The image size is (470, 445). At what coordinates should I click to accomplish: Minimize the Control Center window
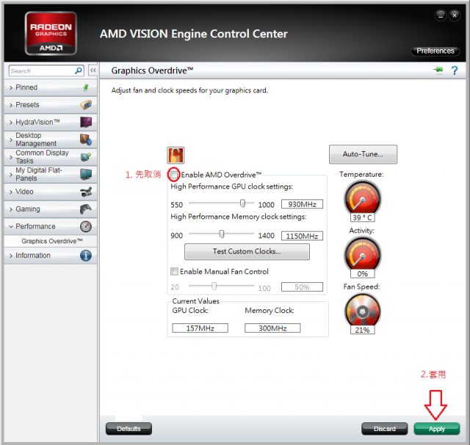coord(441,15)
